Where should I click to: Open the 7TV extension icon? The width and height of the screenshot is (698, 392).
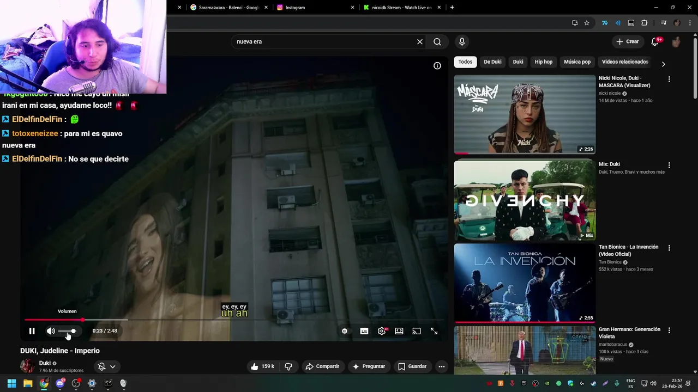click(x=605, y=23)
